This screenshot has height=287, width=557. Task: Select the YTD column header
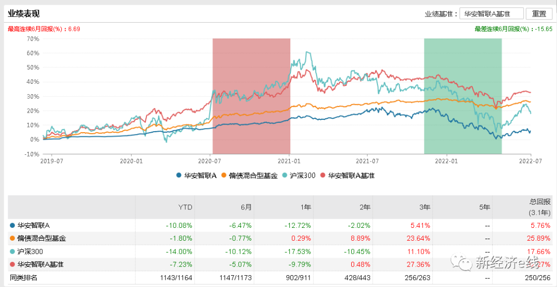(x=186, y=207)
